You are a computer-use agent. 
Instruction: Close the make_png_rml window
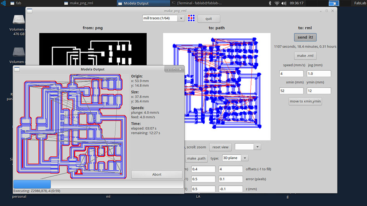(333, 11)
